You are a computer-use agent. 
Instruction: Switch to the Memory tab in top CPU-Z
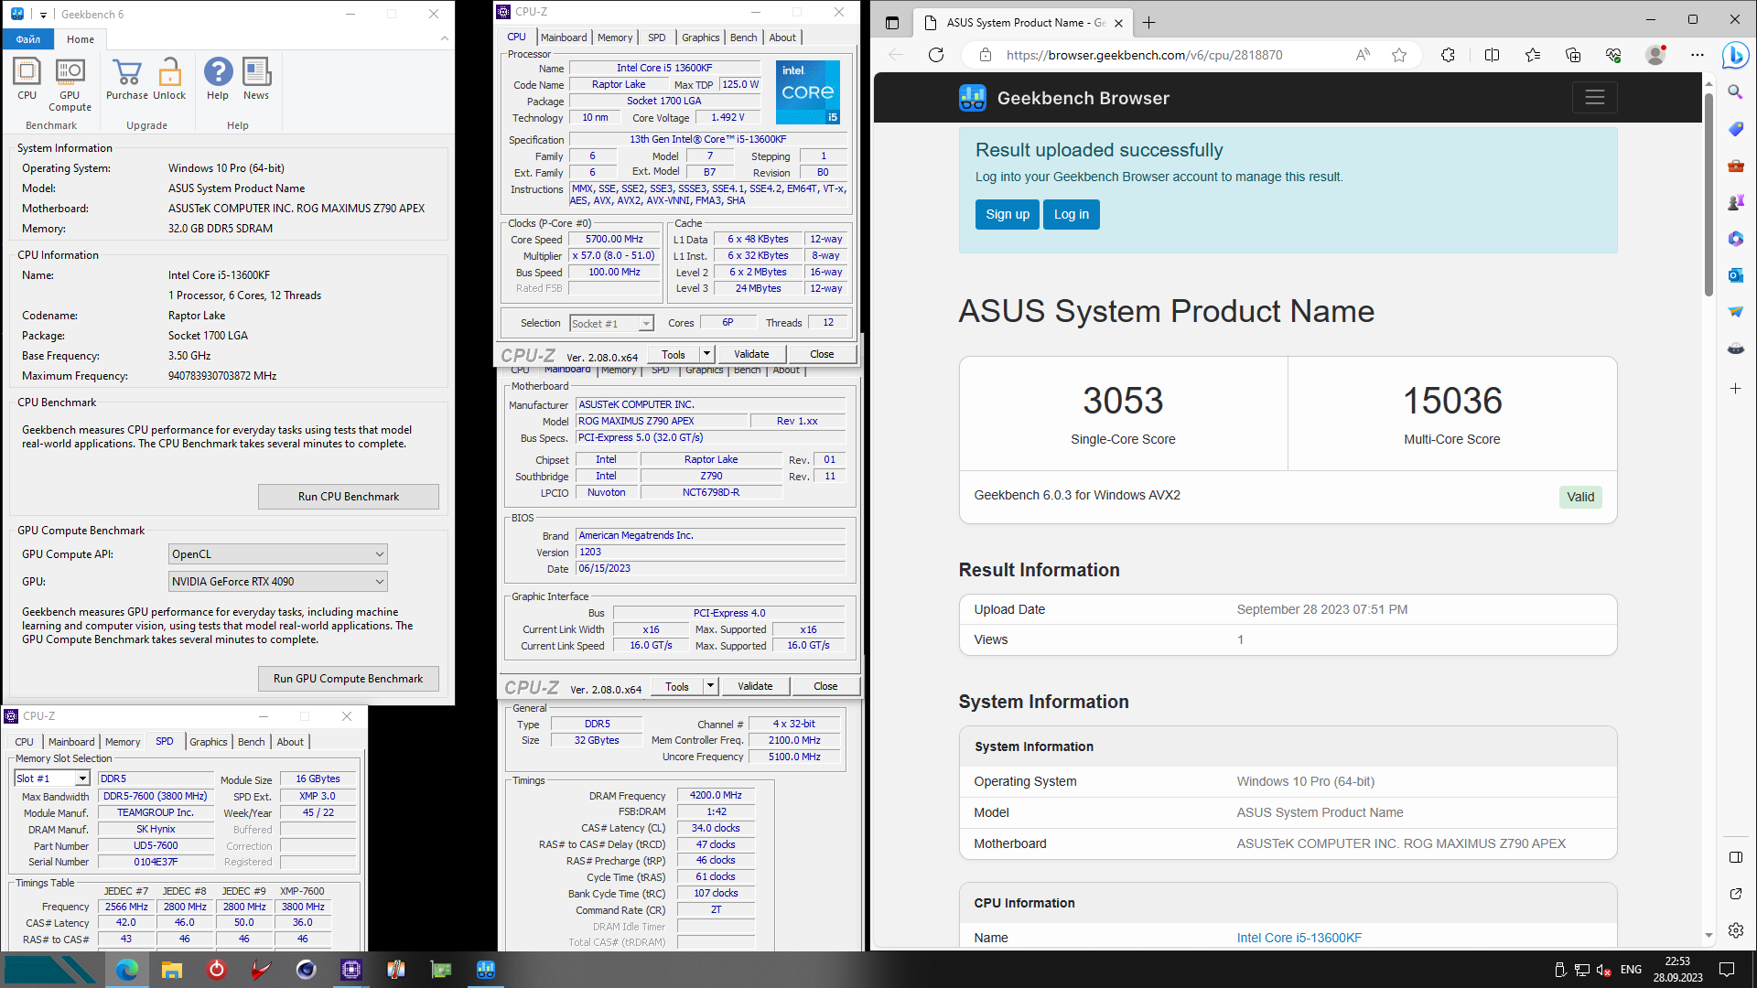click(x=615, y=38)
